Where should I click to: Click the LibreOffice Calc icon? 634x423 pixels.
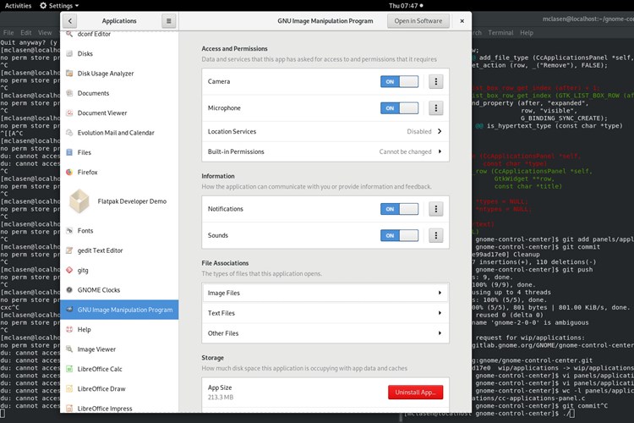[x=69, y=369]
